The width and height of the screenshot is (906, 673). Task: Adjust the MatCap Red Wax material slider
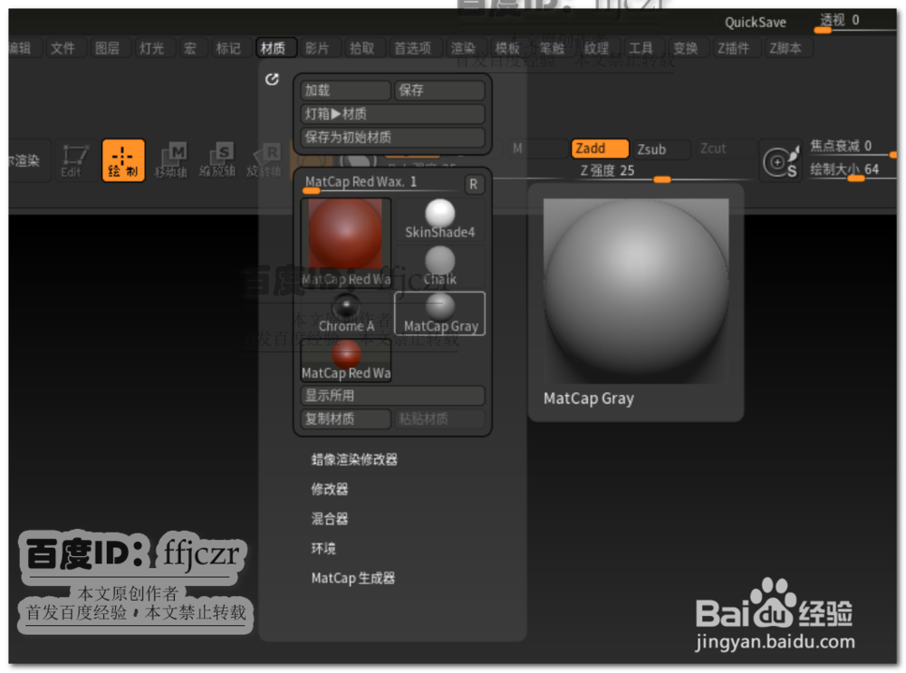pos(381,183)
